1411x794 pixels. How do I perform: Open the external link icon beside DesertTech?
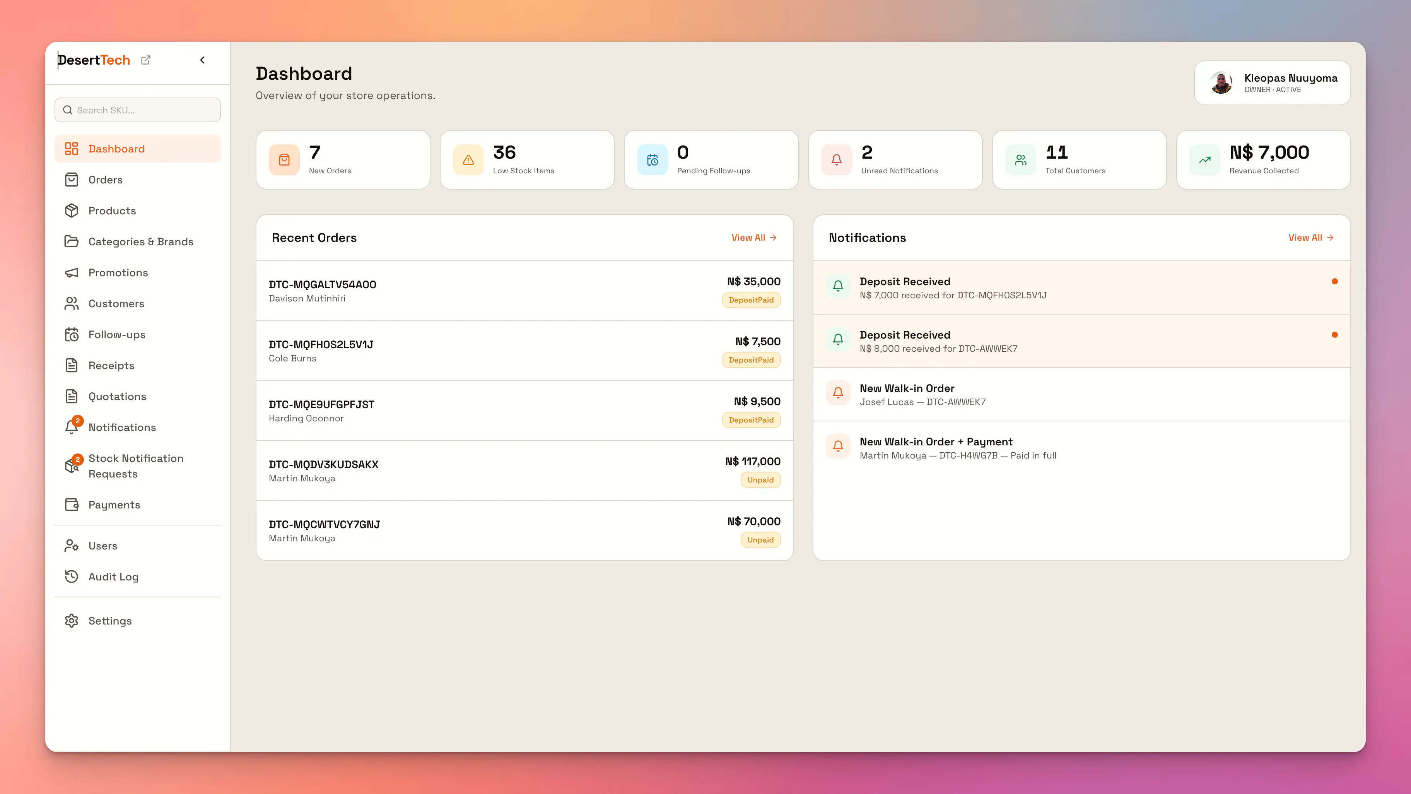click(x=146, y=60)
